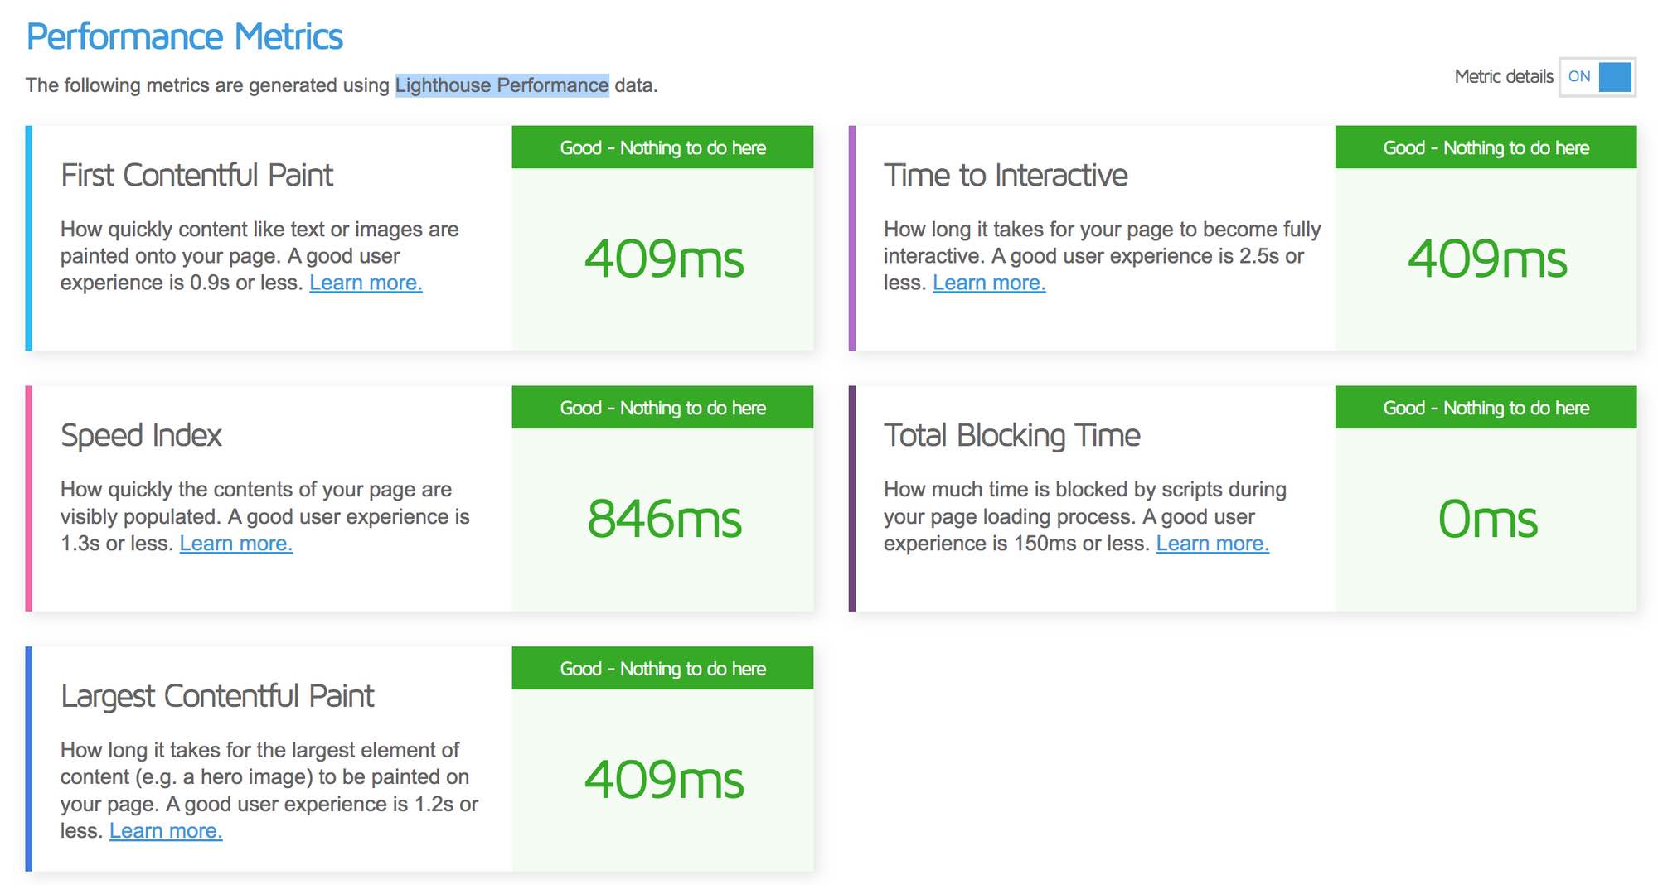Screen dimensions: 1658x885
Task: Click the Time to Interactive card title
Action: (x=1006, y=176)
